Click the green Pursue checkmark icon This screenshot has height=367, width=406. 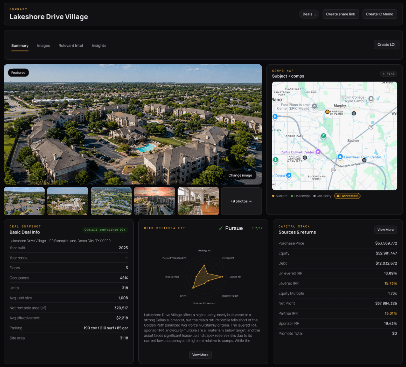[221, 228]
